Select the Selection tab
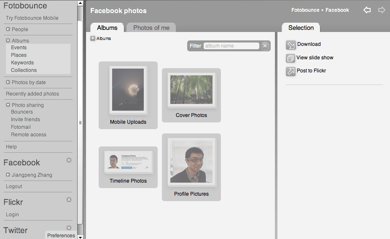The image size is (390, 239). [x=301, y=28]
